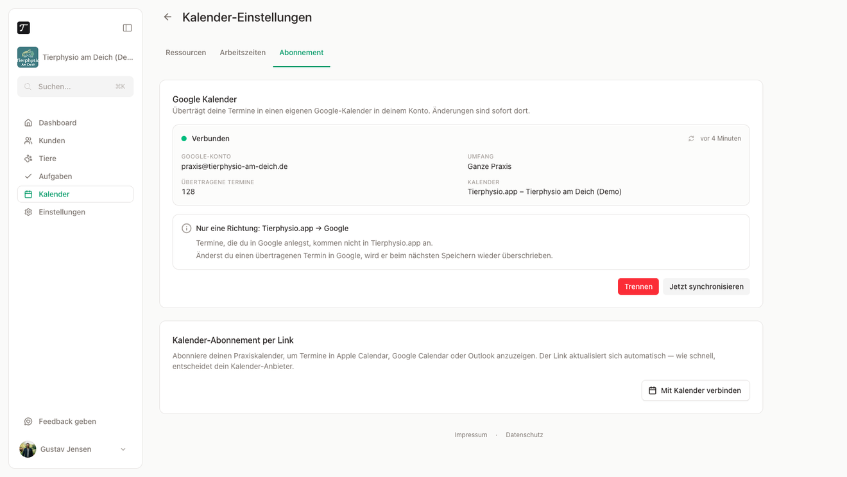Click the Nur eine Richtung notice title
The image size is (847, 477).
pos(272,229)
